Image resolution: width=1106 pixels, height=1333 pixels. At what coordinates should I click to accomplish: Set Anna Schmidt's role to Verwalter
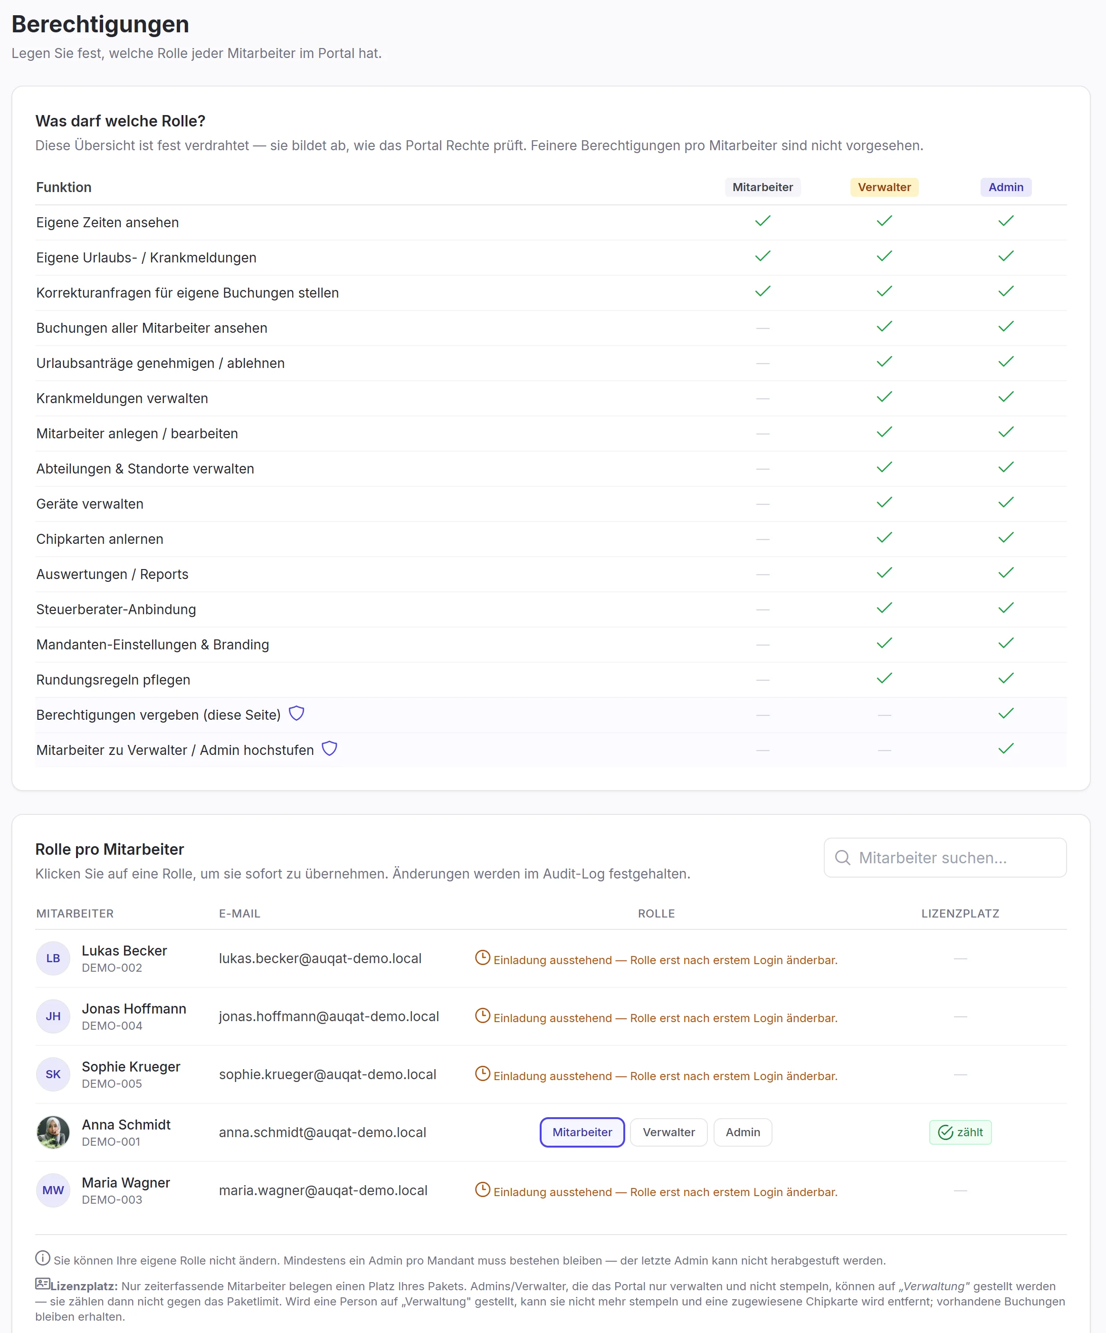[x=668, y=1132]
